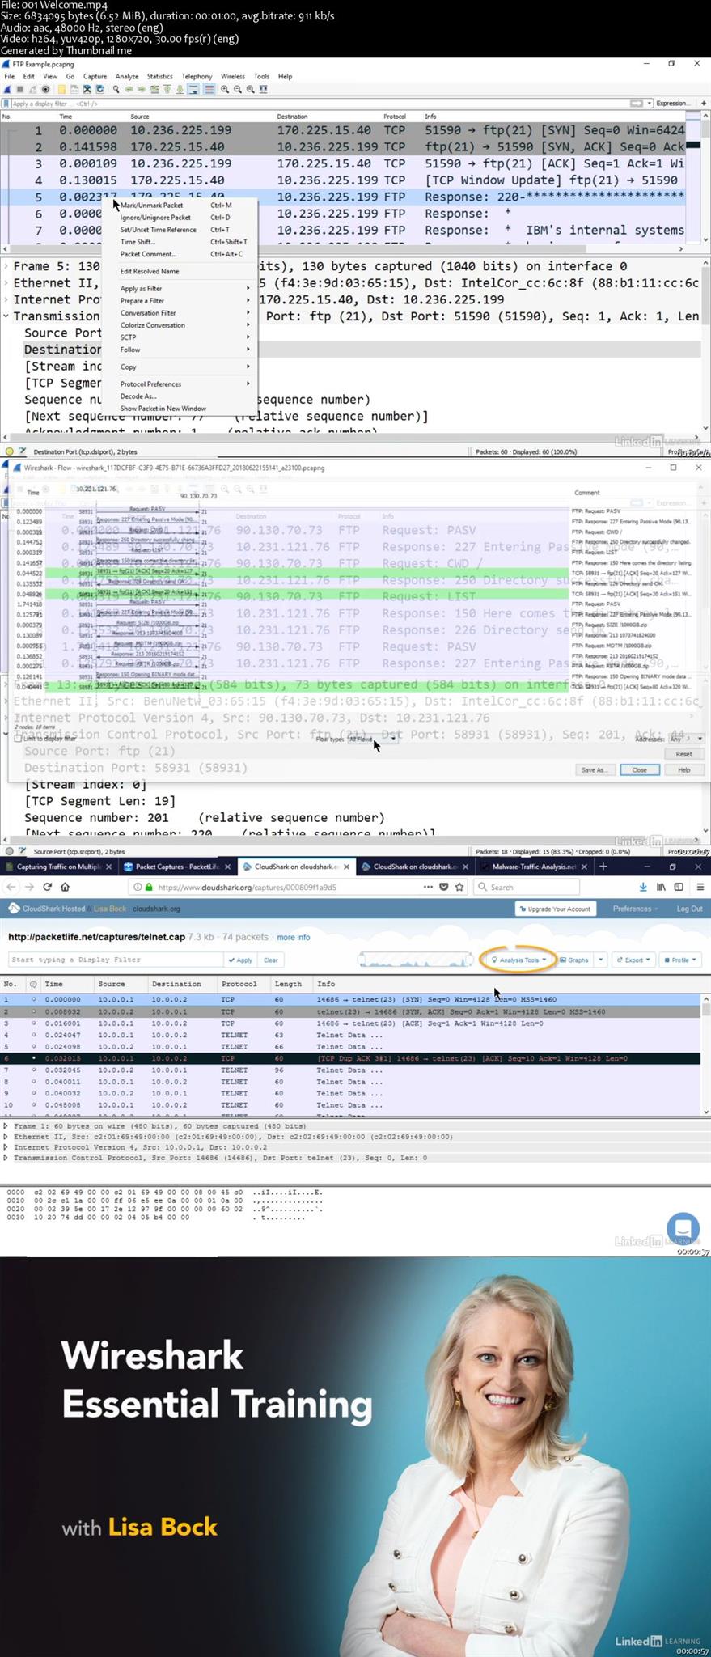Click the Firefox home icon
Viewport: 711px width, 1657px height.
click(66, 887)
